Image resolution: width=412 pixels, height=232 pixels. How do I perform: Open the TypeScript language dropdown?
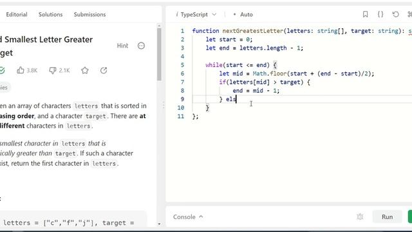pyautogui.click(x=196, y=14)
